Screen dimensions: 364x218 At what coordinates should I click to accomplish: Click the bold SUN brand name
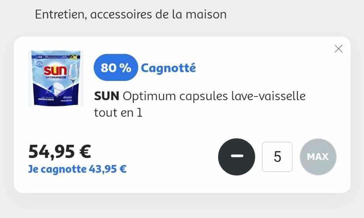tap(107, 96)
